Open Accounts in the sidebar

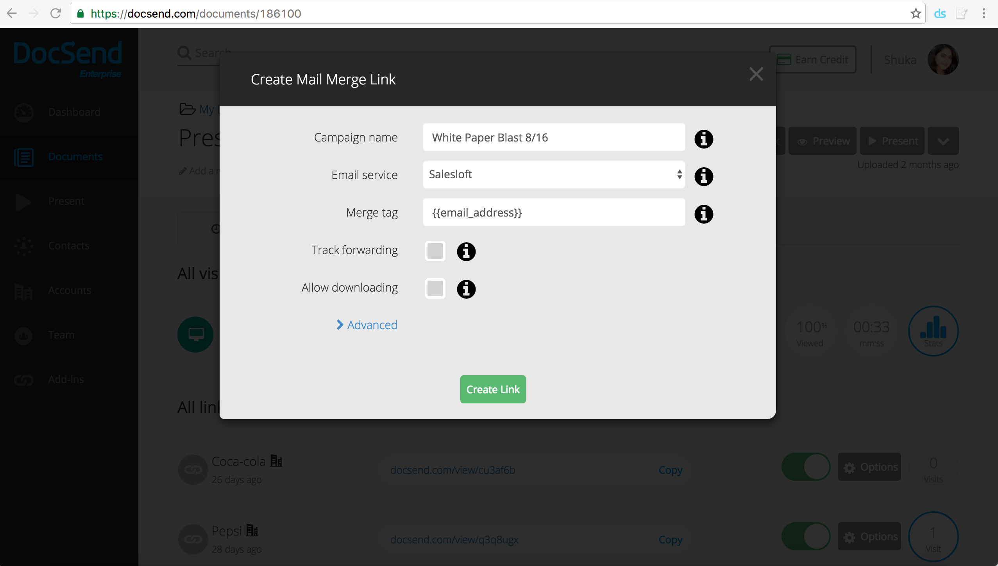tap(69, 291)
